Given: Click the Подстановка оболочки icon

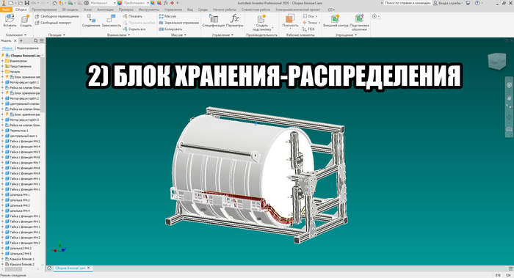Looking at the screenshot, I should point(359,22).
